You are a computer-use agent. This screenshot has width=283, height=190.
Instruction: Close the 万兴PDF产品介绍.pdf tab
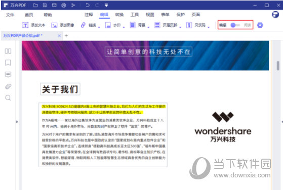click(59, 36)
